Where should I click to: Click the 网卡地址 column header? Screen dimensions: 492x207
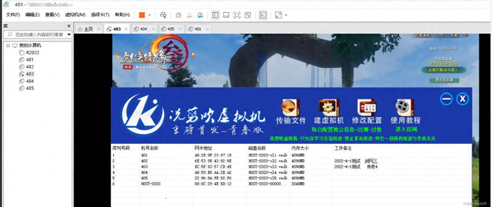tap(203, 148)
